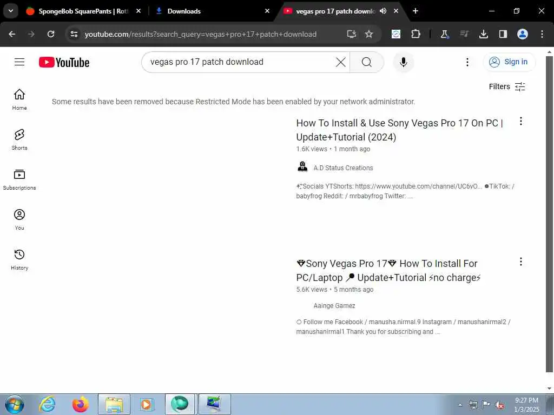Open a new browser tab

coord(415,11)
